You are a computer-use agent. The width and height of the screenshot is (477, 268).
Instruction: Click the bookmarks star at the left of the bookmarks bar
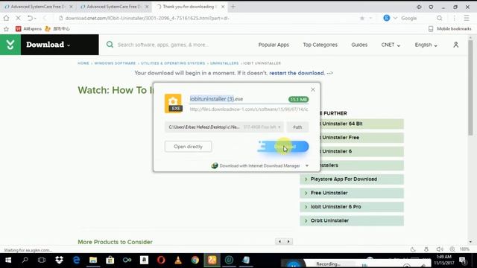click(6, 29)
